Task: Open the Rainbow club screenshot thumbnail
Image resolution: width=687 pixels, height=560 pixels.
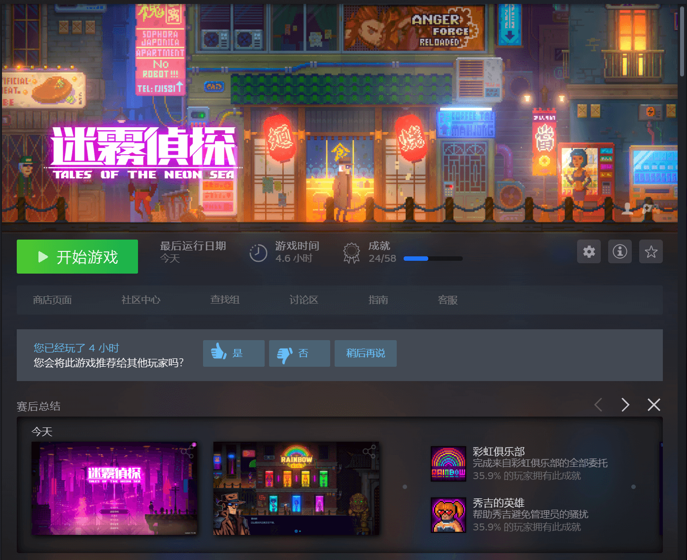Action: click(296, 489)
